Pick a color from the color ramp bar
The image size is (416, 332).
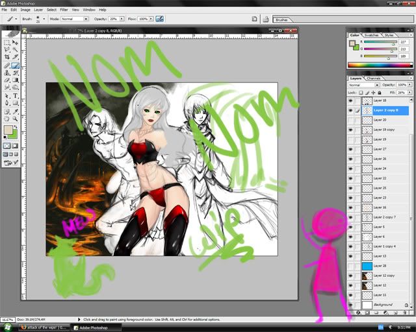380,65
